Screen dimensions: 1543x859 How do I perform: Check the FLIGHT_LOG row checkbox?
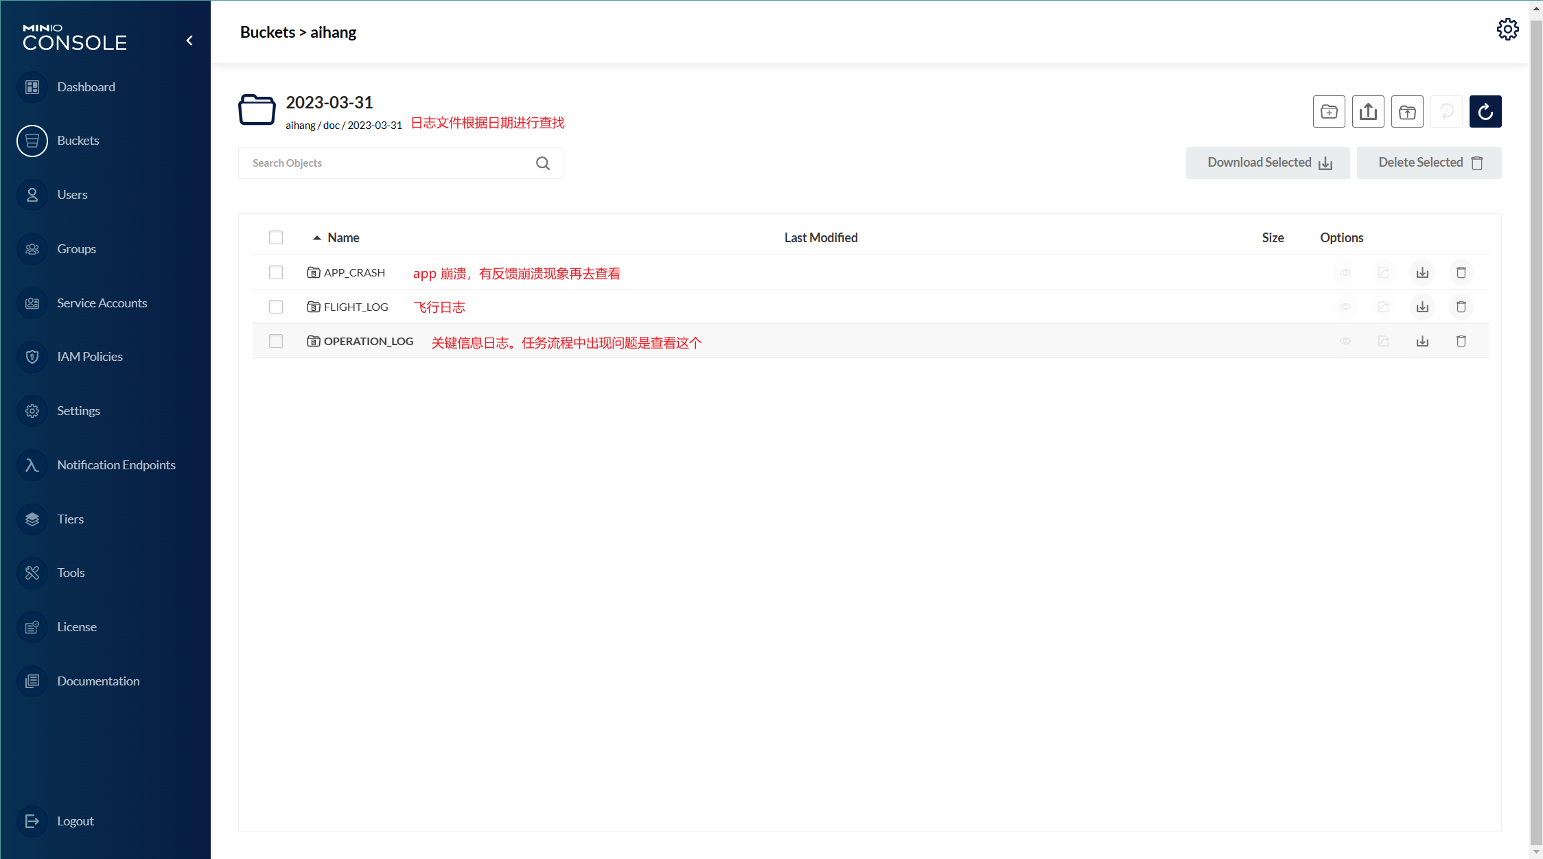pos(276,307)
